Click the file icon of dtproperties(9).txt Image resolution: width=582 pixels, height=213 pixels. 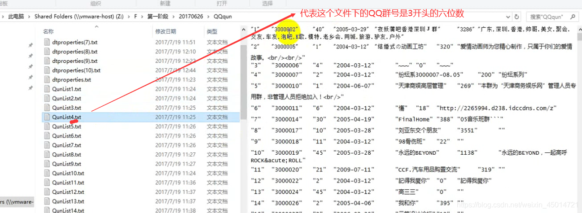click(x=48, y=61)
